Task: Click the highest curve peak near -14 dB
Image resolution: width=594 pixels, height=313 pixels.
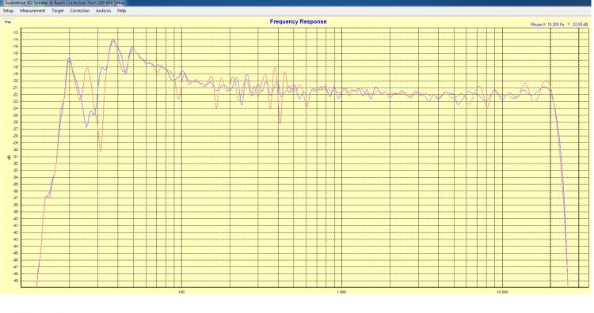Action: 113,40
